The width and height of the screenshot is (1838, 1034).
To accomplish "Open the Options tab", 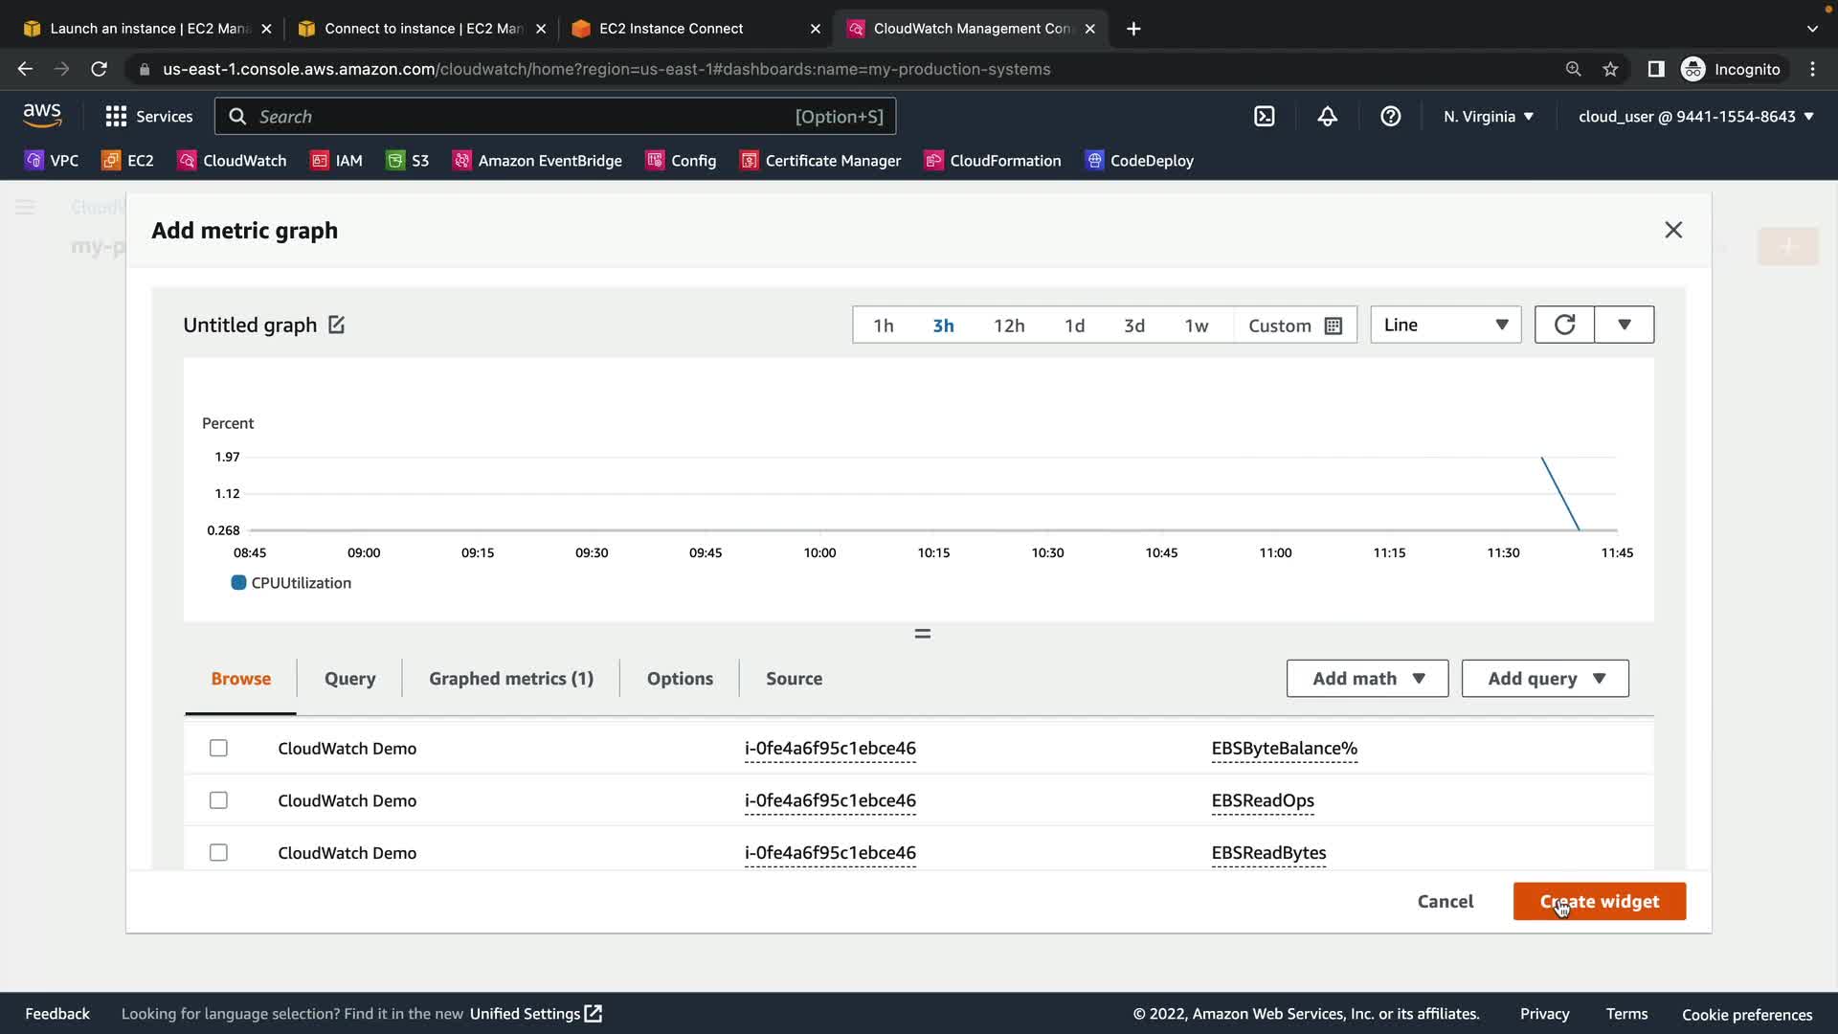I will pyautogui.click(x=680, y=678).
